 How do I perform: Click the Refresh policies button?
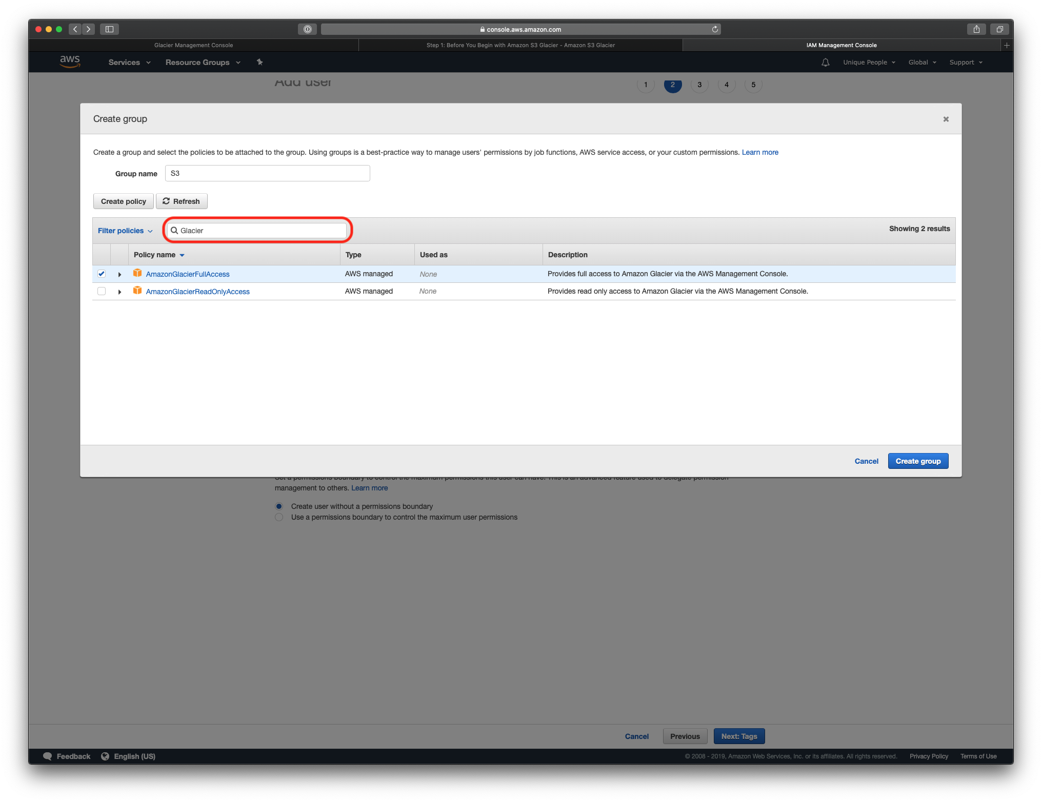[x=182, y=201]
